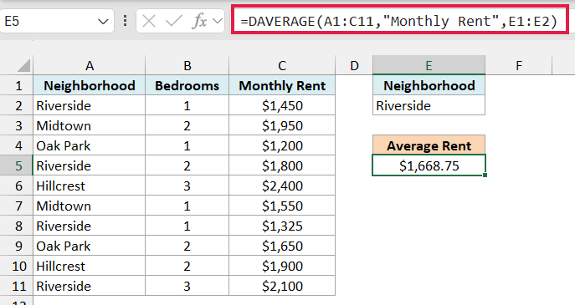Select the $1,800 rent cell
The height and width of the screenshot is (305, 575).
coord(282,165)
